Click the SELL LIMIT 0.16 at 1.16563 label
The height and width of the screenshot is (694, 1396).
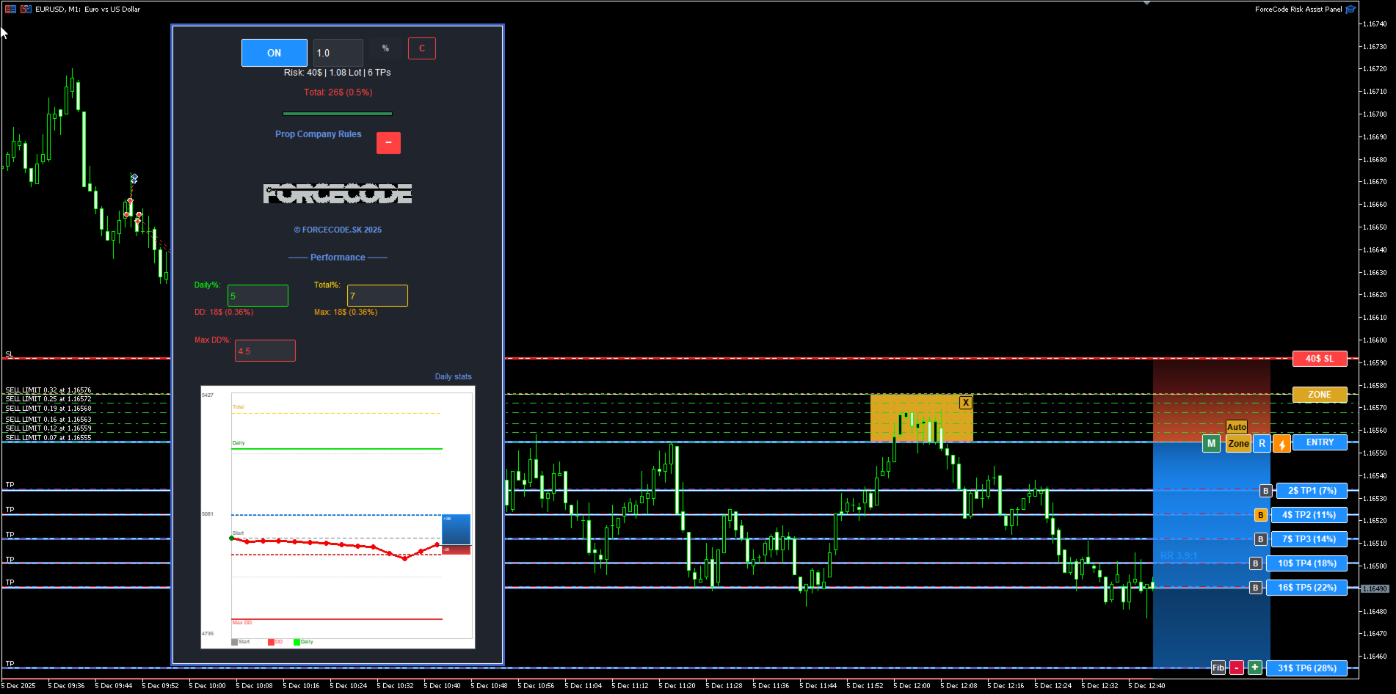pyautogui.click(x=48, y=420)
